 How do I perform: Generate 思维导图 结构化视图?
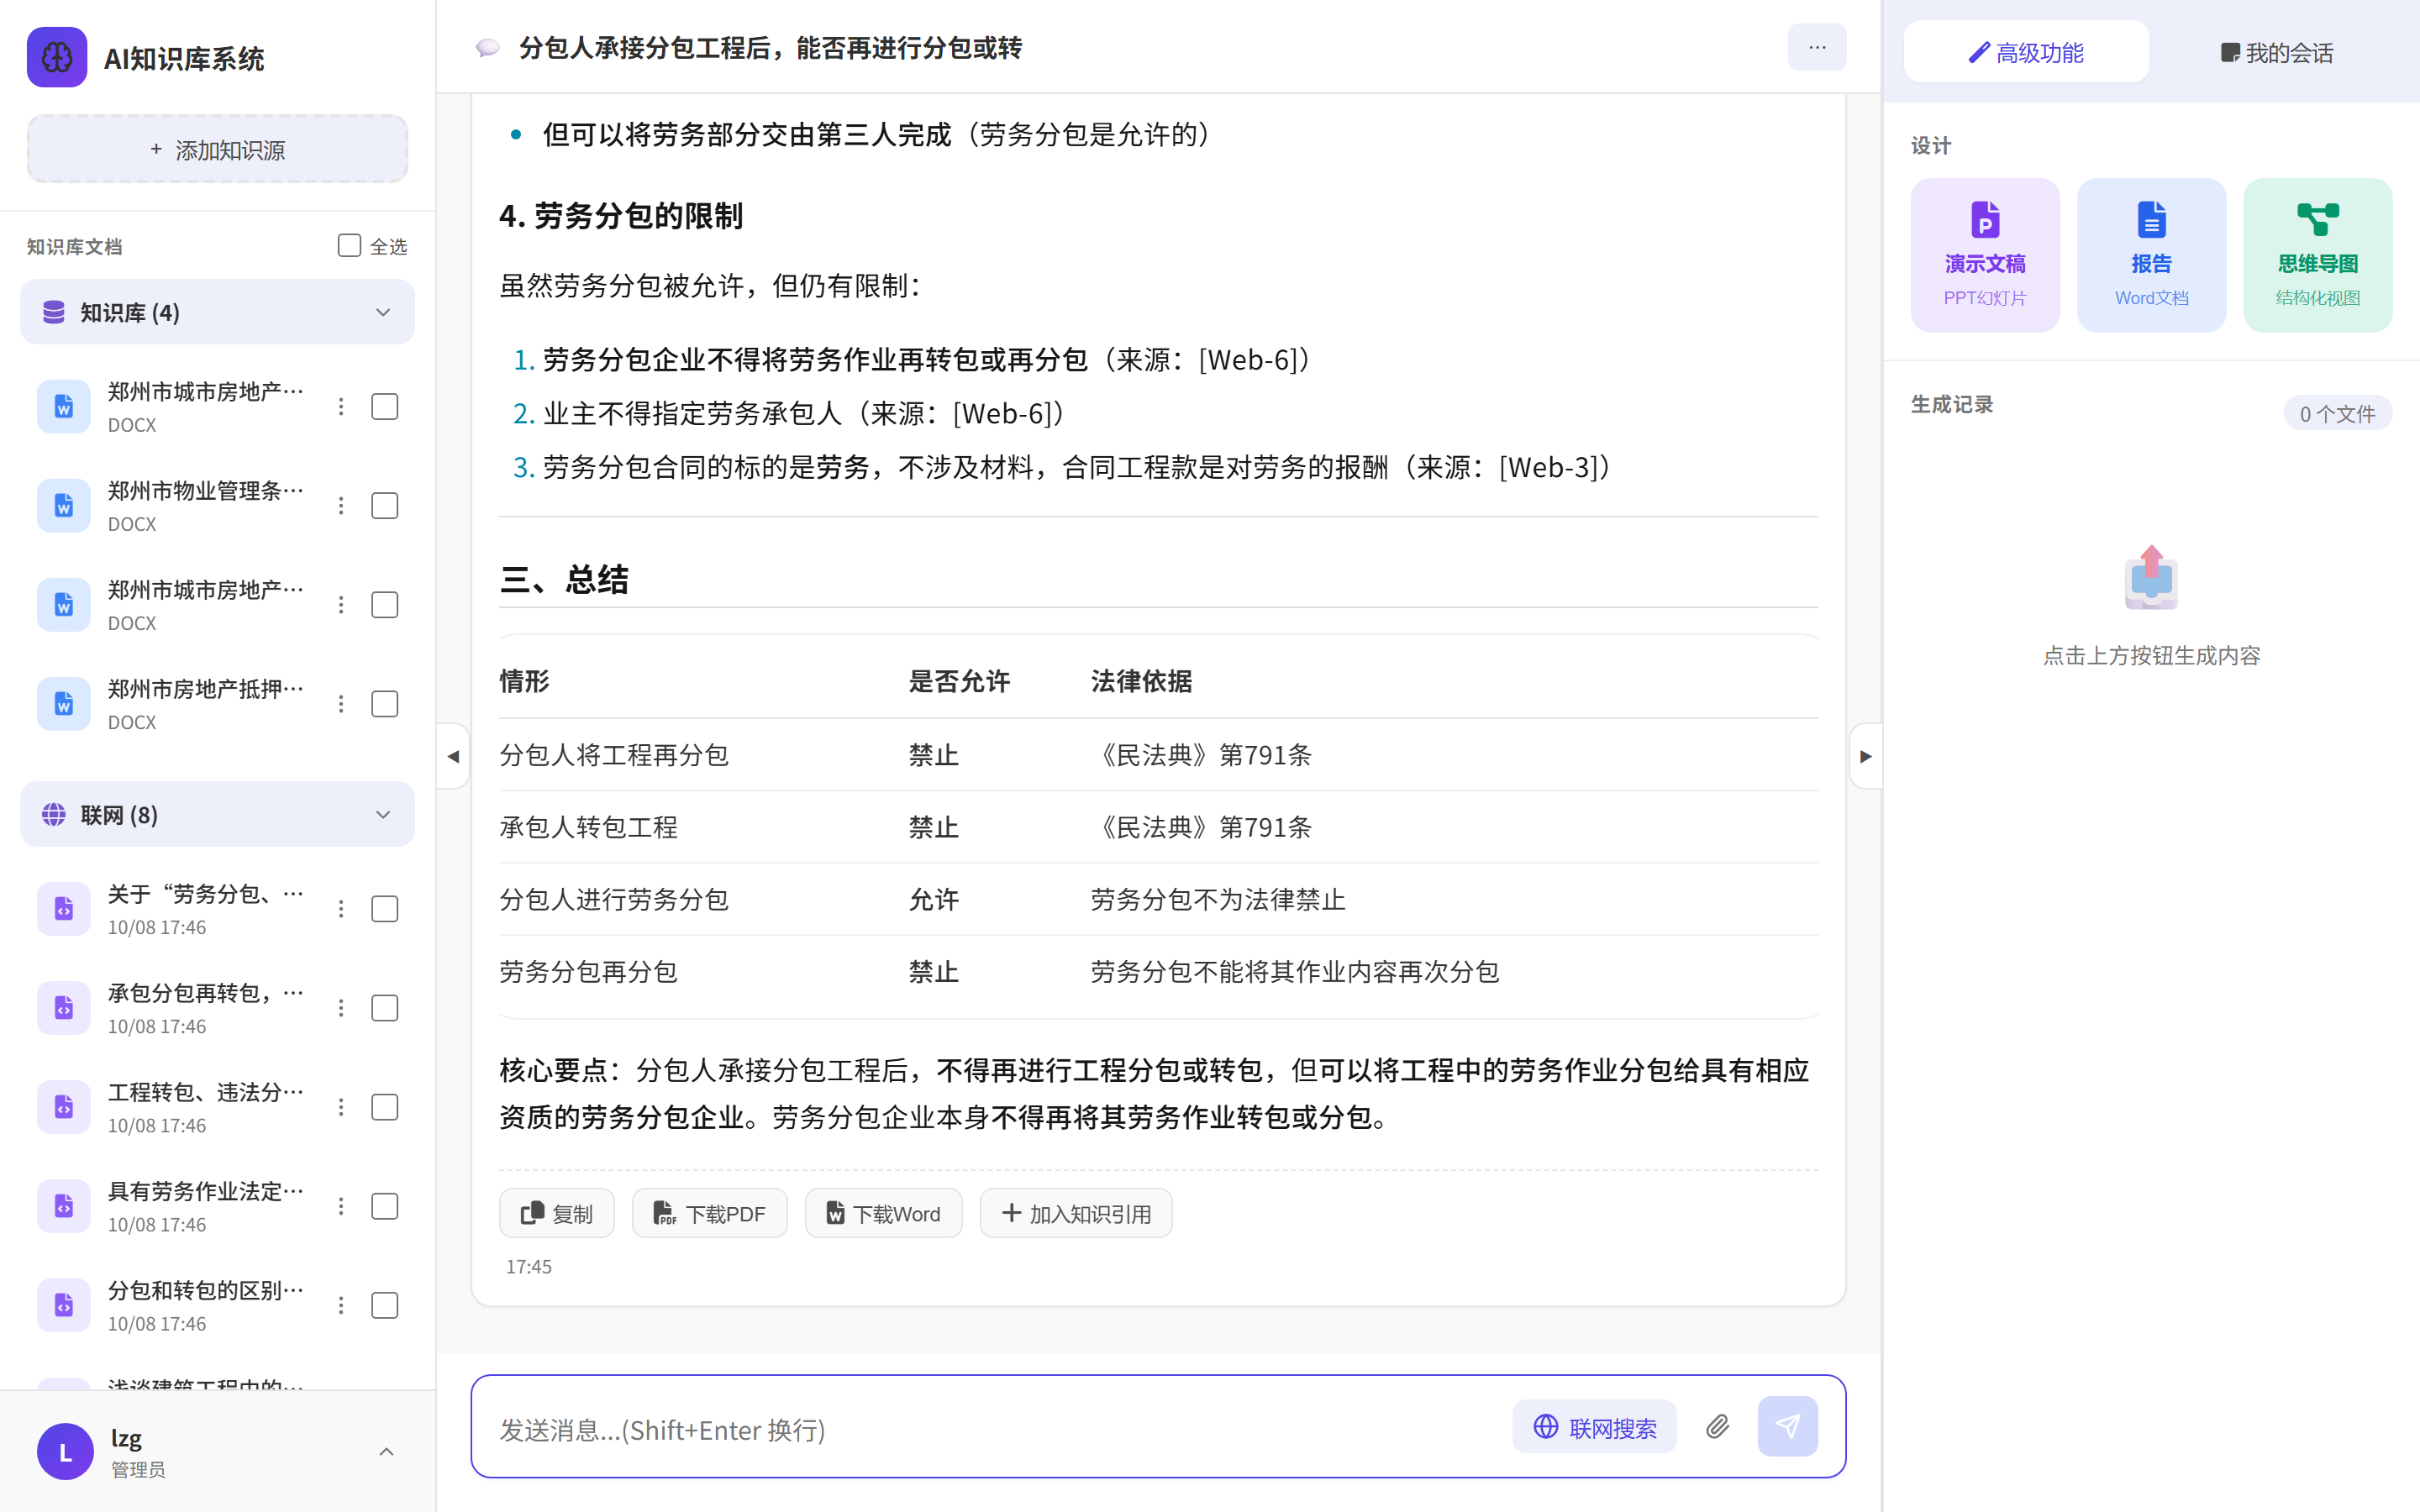(2318, 255)
